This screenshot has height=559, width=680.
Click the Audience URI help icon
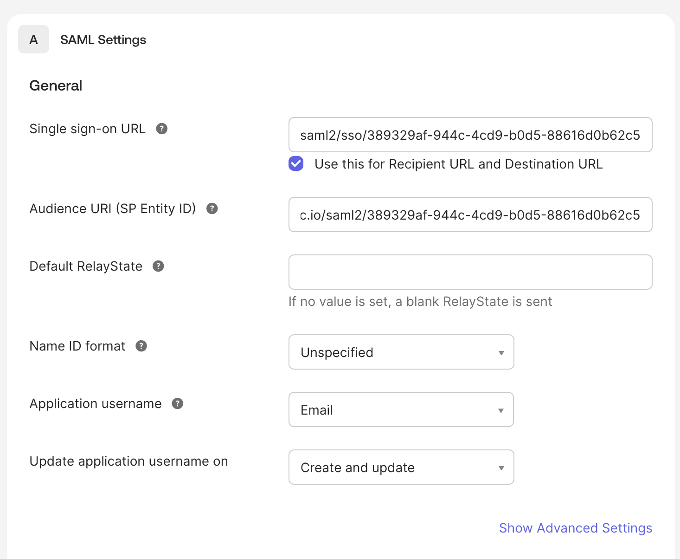[212, 209]
